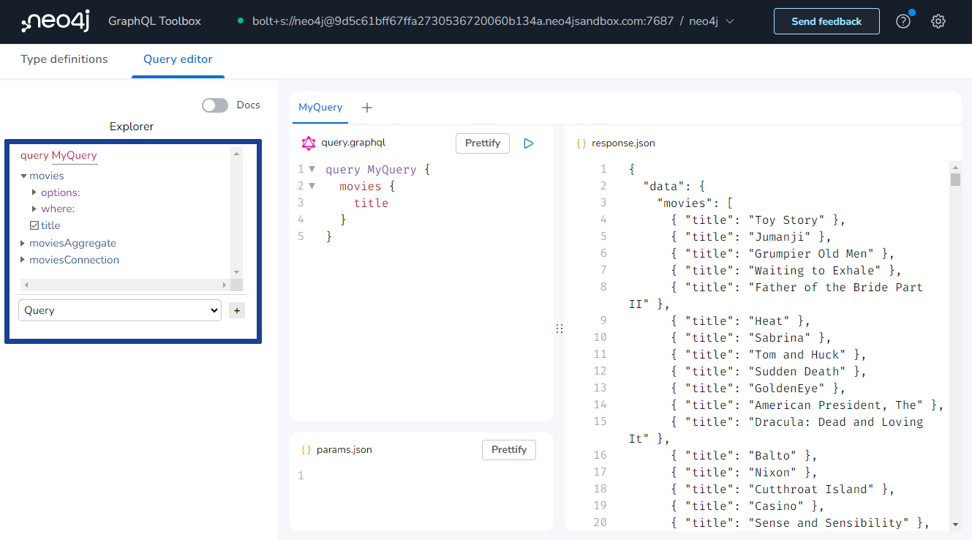This screenshot has width=972, height=540.
Task: Open a new query tab with the plus icon
Action: pos(366,107)
